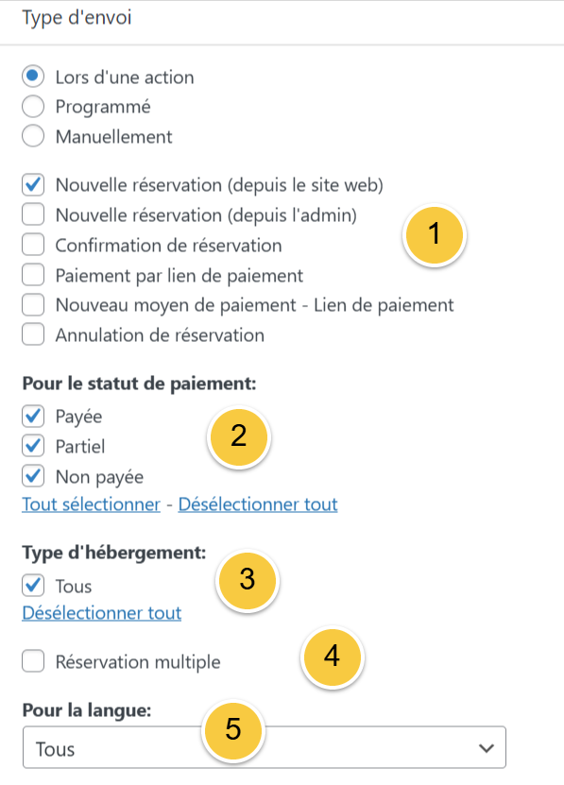The width and height of the screenshot is (564, 785).
Task: Click the numbered marker 1 badge
Action: 435,235
